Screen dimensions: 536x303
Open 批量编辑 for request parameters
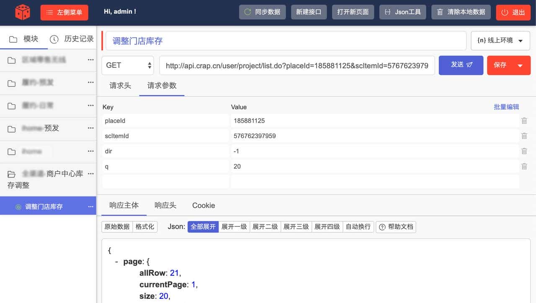507,107
